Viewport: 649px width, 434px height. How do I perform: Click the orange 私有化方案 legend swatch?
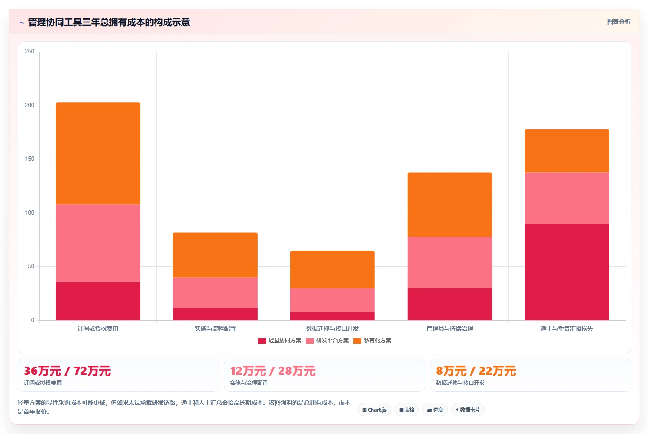[x=357, y=341]
